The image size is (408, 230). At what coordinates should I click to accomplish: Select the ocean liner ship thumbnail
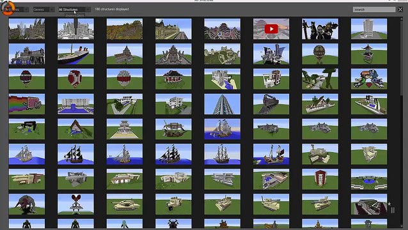tap(75, 54)
